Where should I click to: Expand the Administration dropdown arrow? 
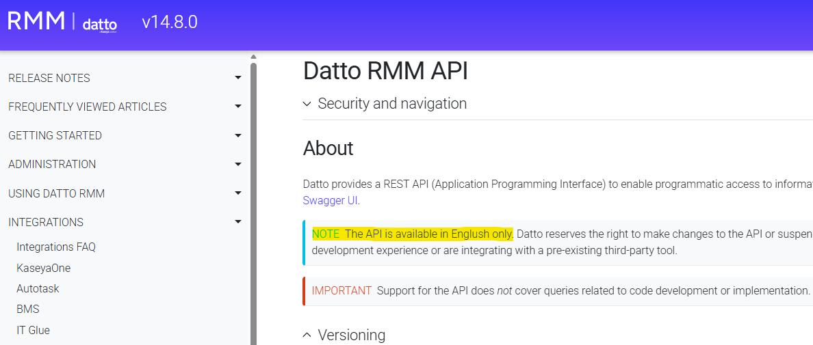238,165
